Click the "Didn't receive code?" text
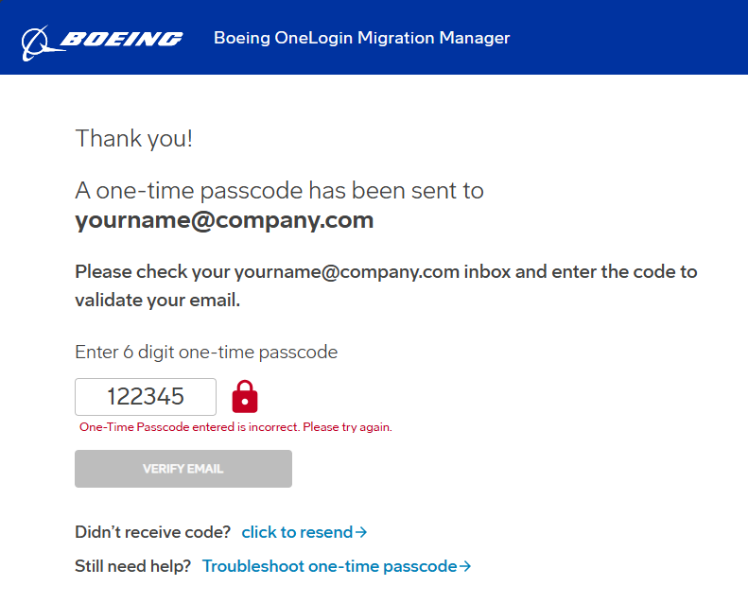Image resolution: width=748 pixels, height=603 pixels. click(x=152, y=532)
